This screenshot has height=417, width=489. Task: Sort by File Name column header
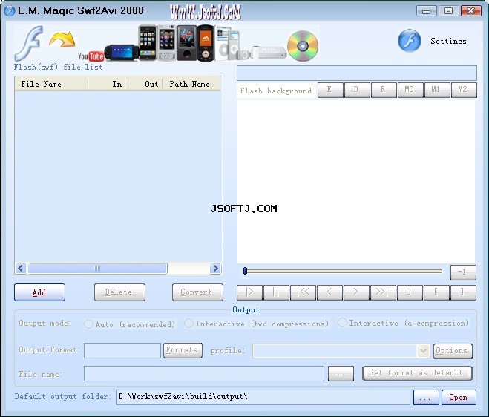(51, 84)
